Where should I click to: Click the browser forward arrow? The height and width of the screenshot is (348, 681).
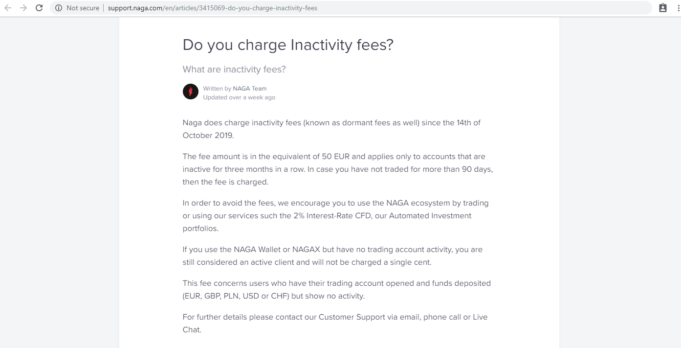point(23,8)
